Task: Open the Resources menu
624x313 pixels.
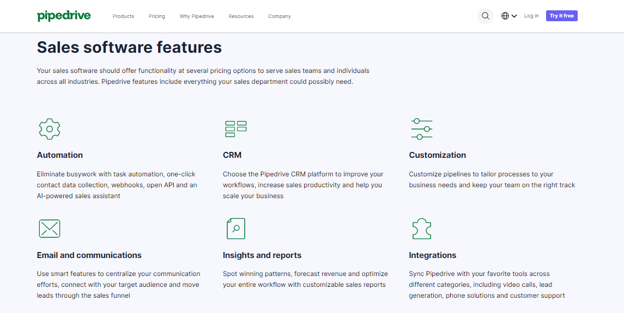Action: coord(241,16)
